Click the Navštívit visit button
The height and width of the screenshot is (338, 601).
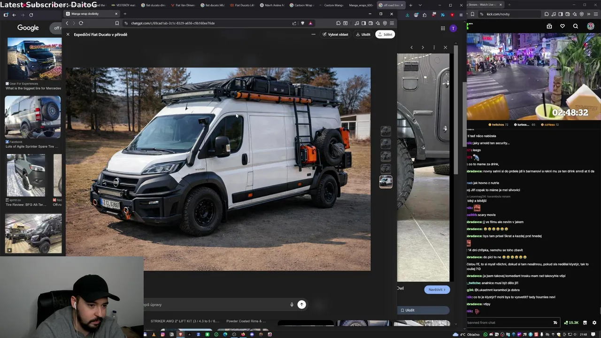point(437,290)
